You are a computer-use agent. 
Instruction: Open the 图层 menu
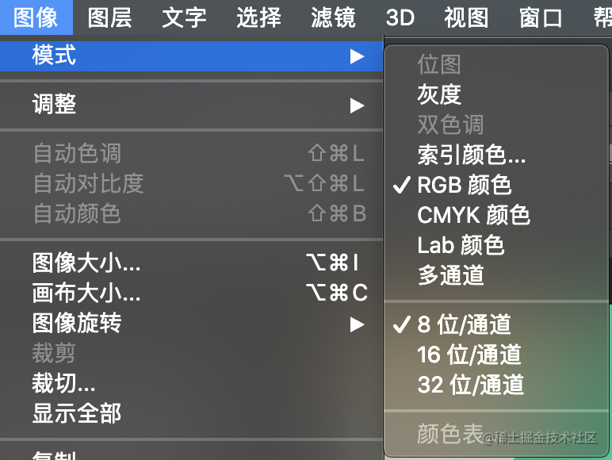tap(109, 17)
